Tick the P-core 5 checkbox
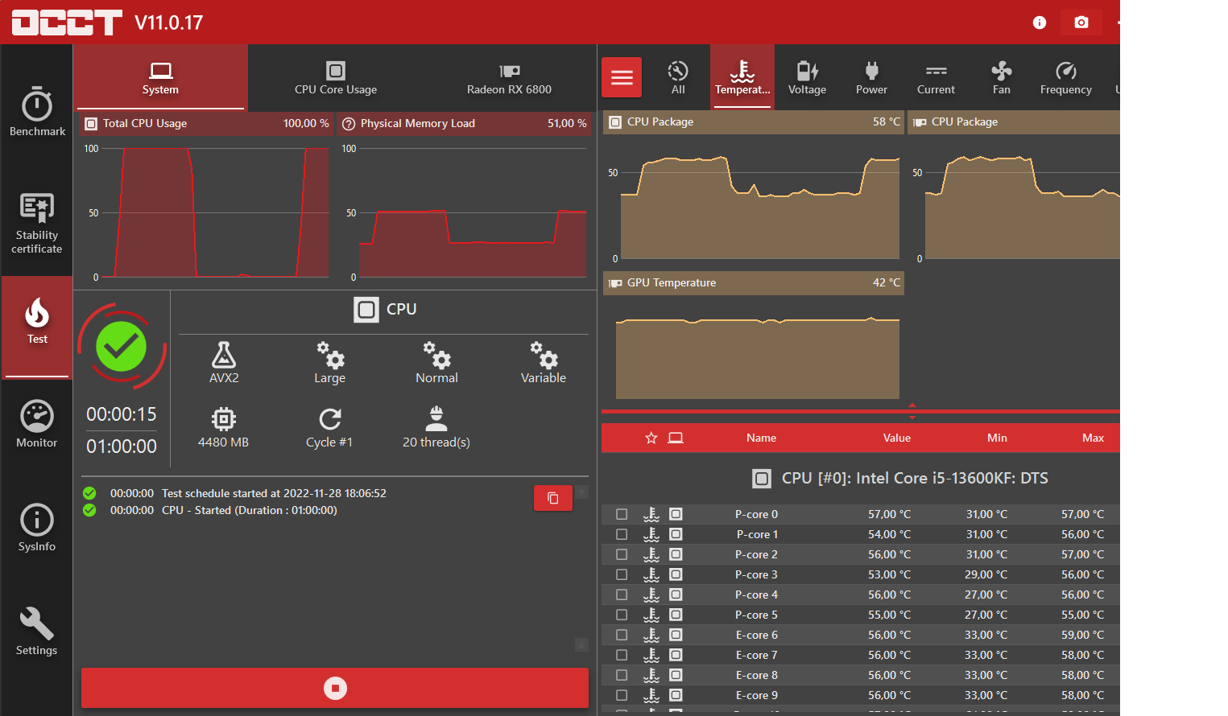 coord(622,615)
